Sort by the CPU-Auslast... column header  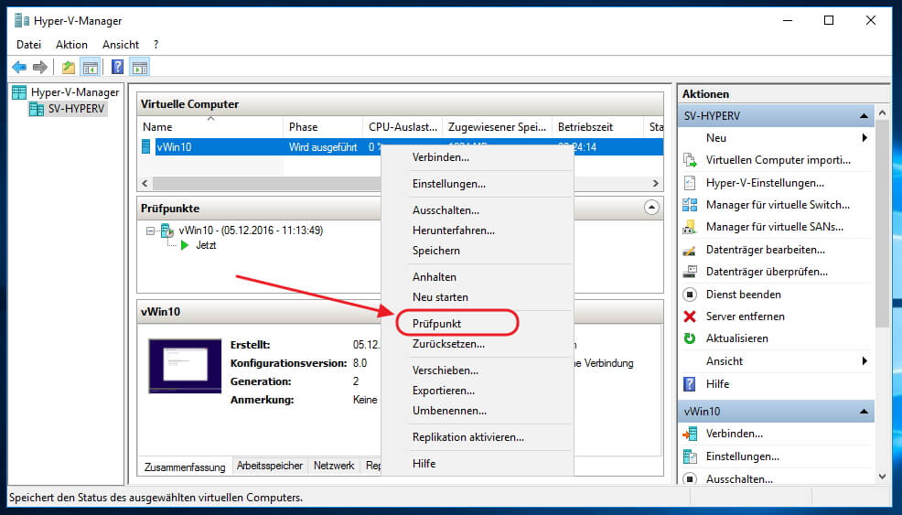[403, 126]
